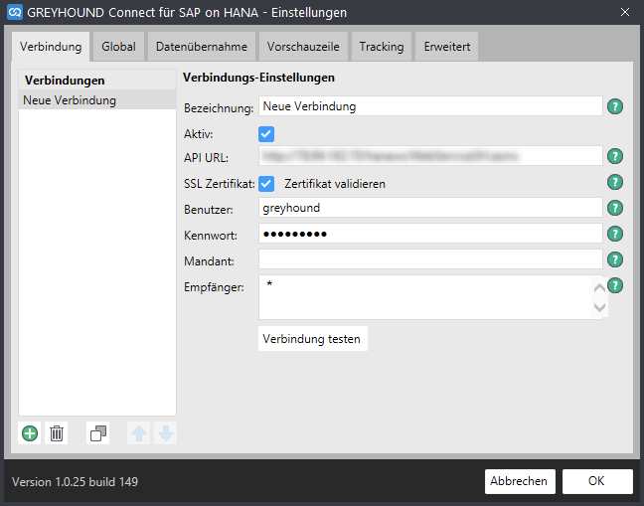The width and height of the screenshot is (644, 506).
Task: Click the Empfänger scroll down arrow
Action: tap(599, 307)
